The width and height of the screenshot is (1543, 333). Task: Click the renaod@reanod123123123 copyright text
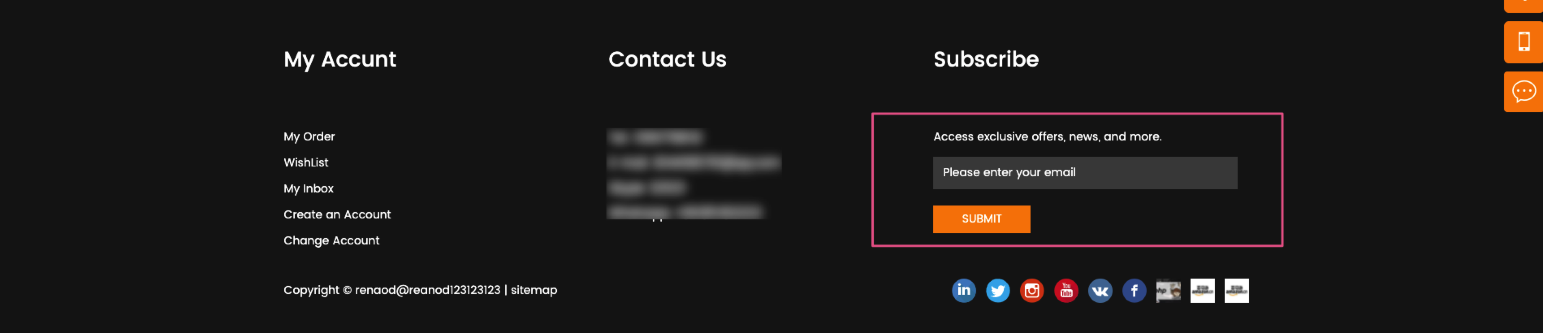427,290
